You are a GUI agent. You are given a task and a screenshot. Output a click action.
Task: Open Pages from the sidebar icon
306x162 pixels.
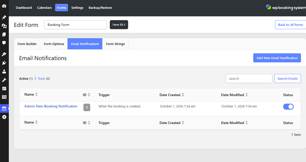pos(4,34)
